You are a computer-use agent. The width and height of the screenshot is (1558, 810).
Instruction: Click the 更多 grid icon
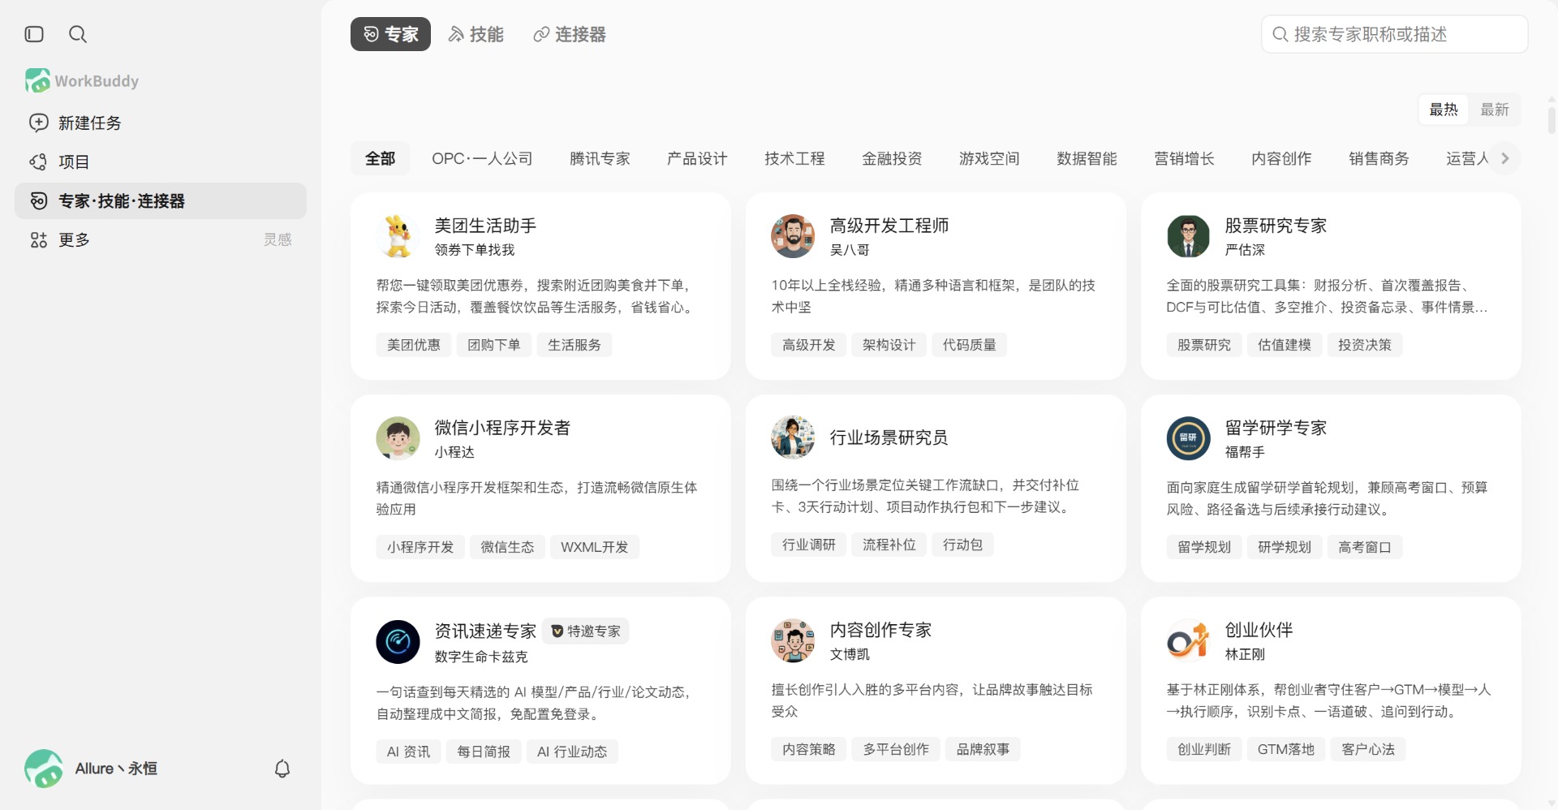[38, 239]
